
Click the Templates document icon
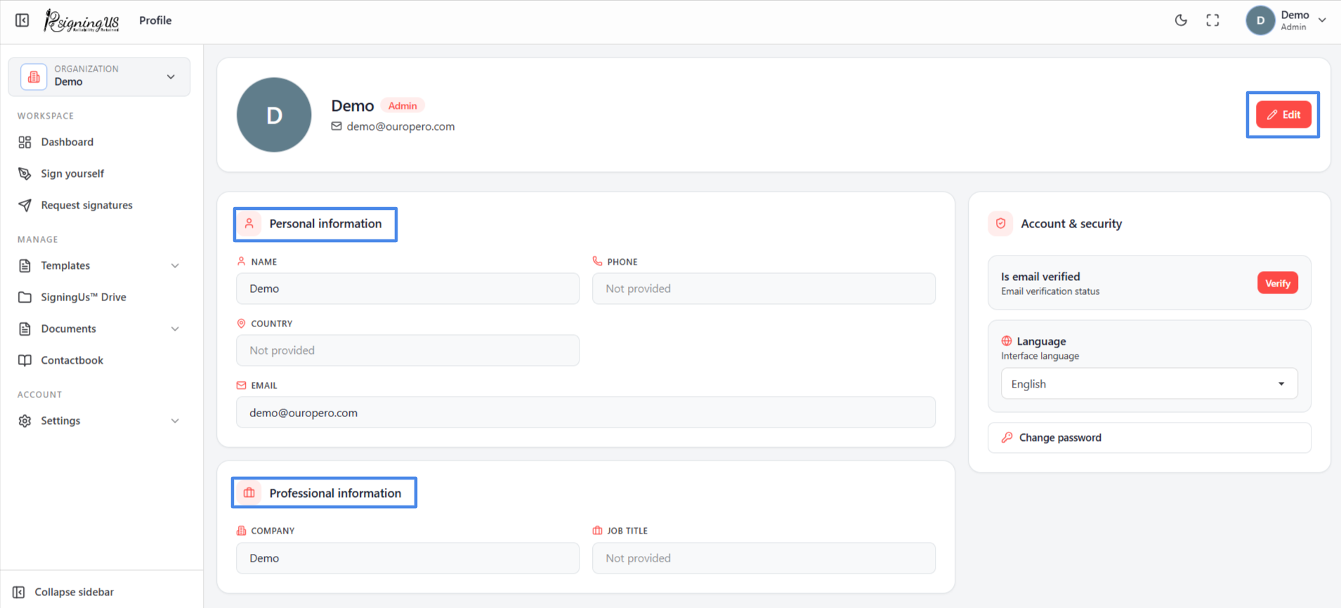pos(25,265)
